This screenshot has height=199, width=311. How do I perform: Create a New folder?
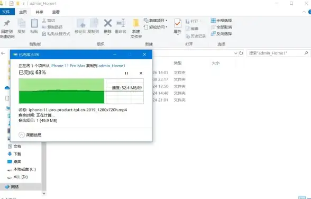coord(136,29)
